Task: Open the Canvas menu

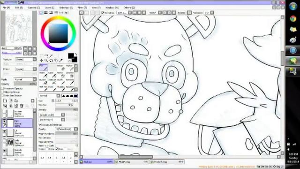Action: [34, 8]
